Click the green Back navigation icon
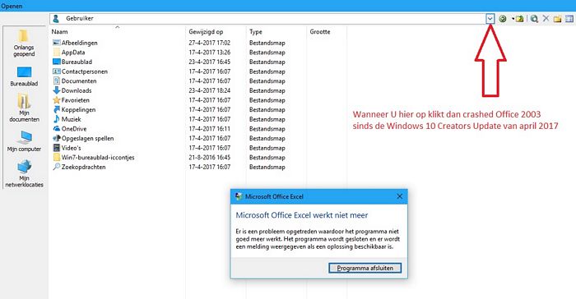576x299 pixels. tap(502, 18)
